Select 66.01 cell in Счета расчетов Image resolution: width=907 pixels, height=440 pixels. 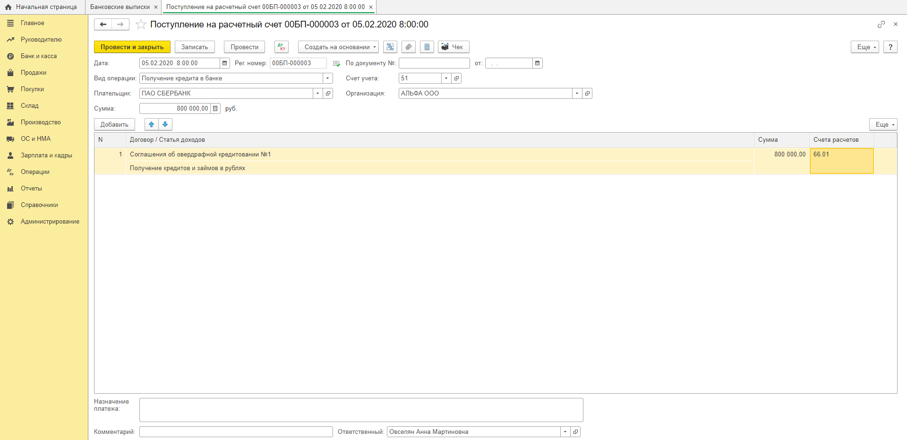(x=842, y=161)
